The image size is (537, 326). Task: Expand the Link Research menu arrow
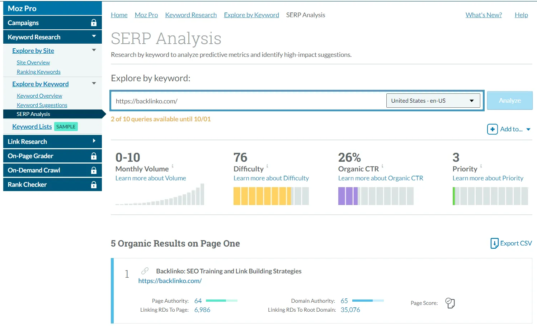tap(94, 141)
